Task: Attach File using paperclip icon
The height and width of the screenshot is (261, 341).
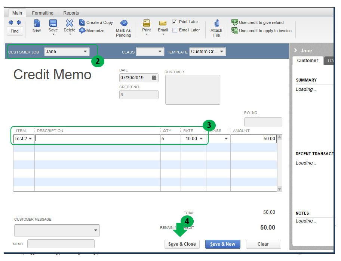Action: pos(216,23)
